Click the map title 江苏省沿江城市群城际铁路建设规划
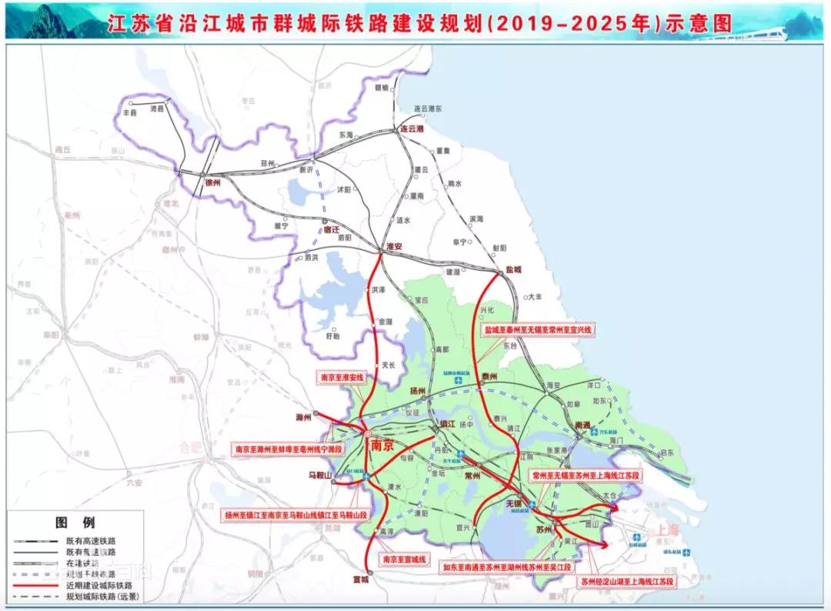The height and width of the screenshot is (611, 831). point(295,23)
